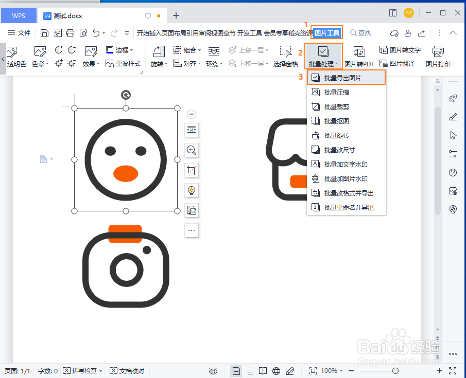
Task: Click the rotation handle above selected image
Action: (126, 95)
